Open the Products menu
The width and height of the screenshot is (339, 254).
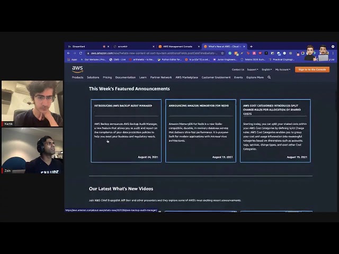(77, 77)
